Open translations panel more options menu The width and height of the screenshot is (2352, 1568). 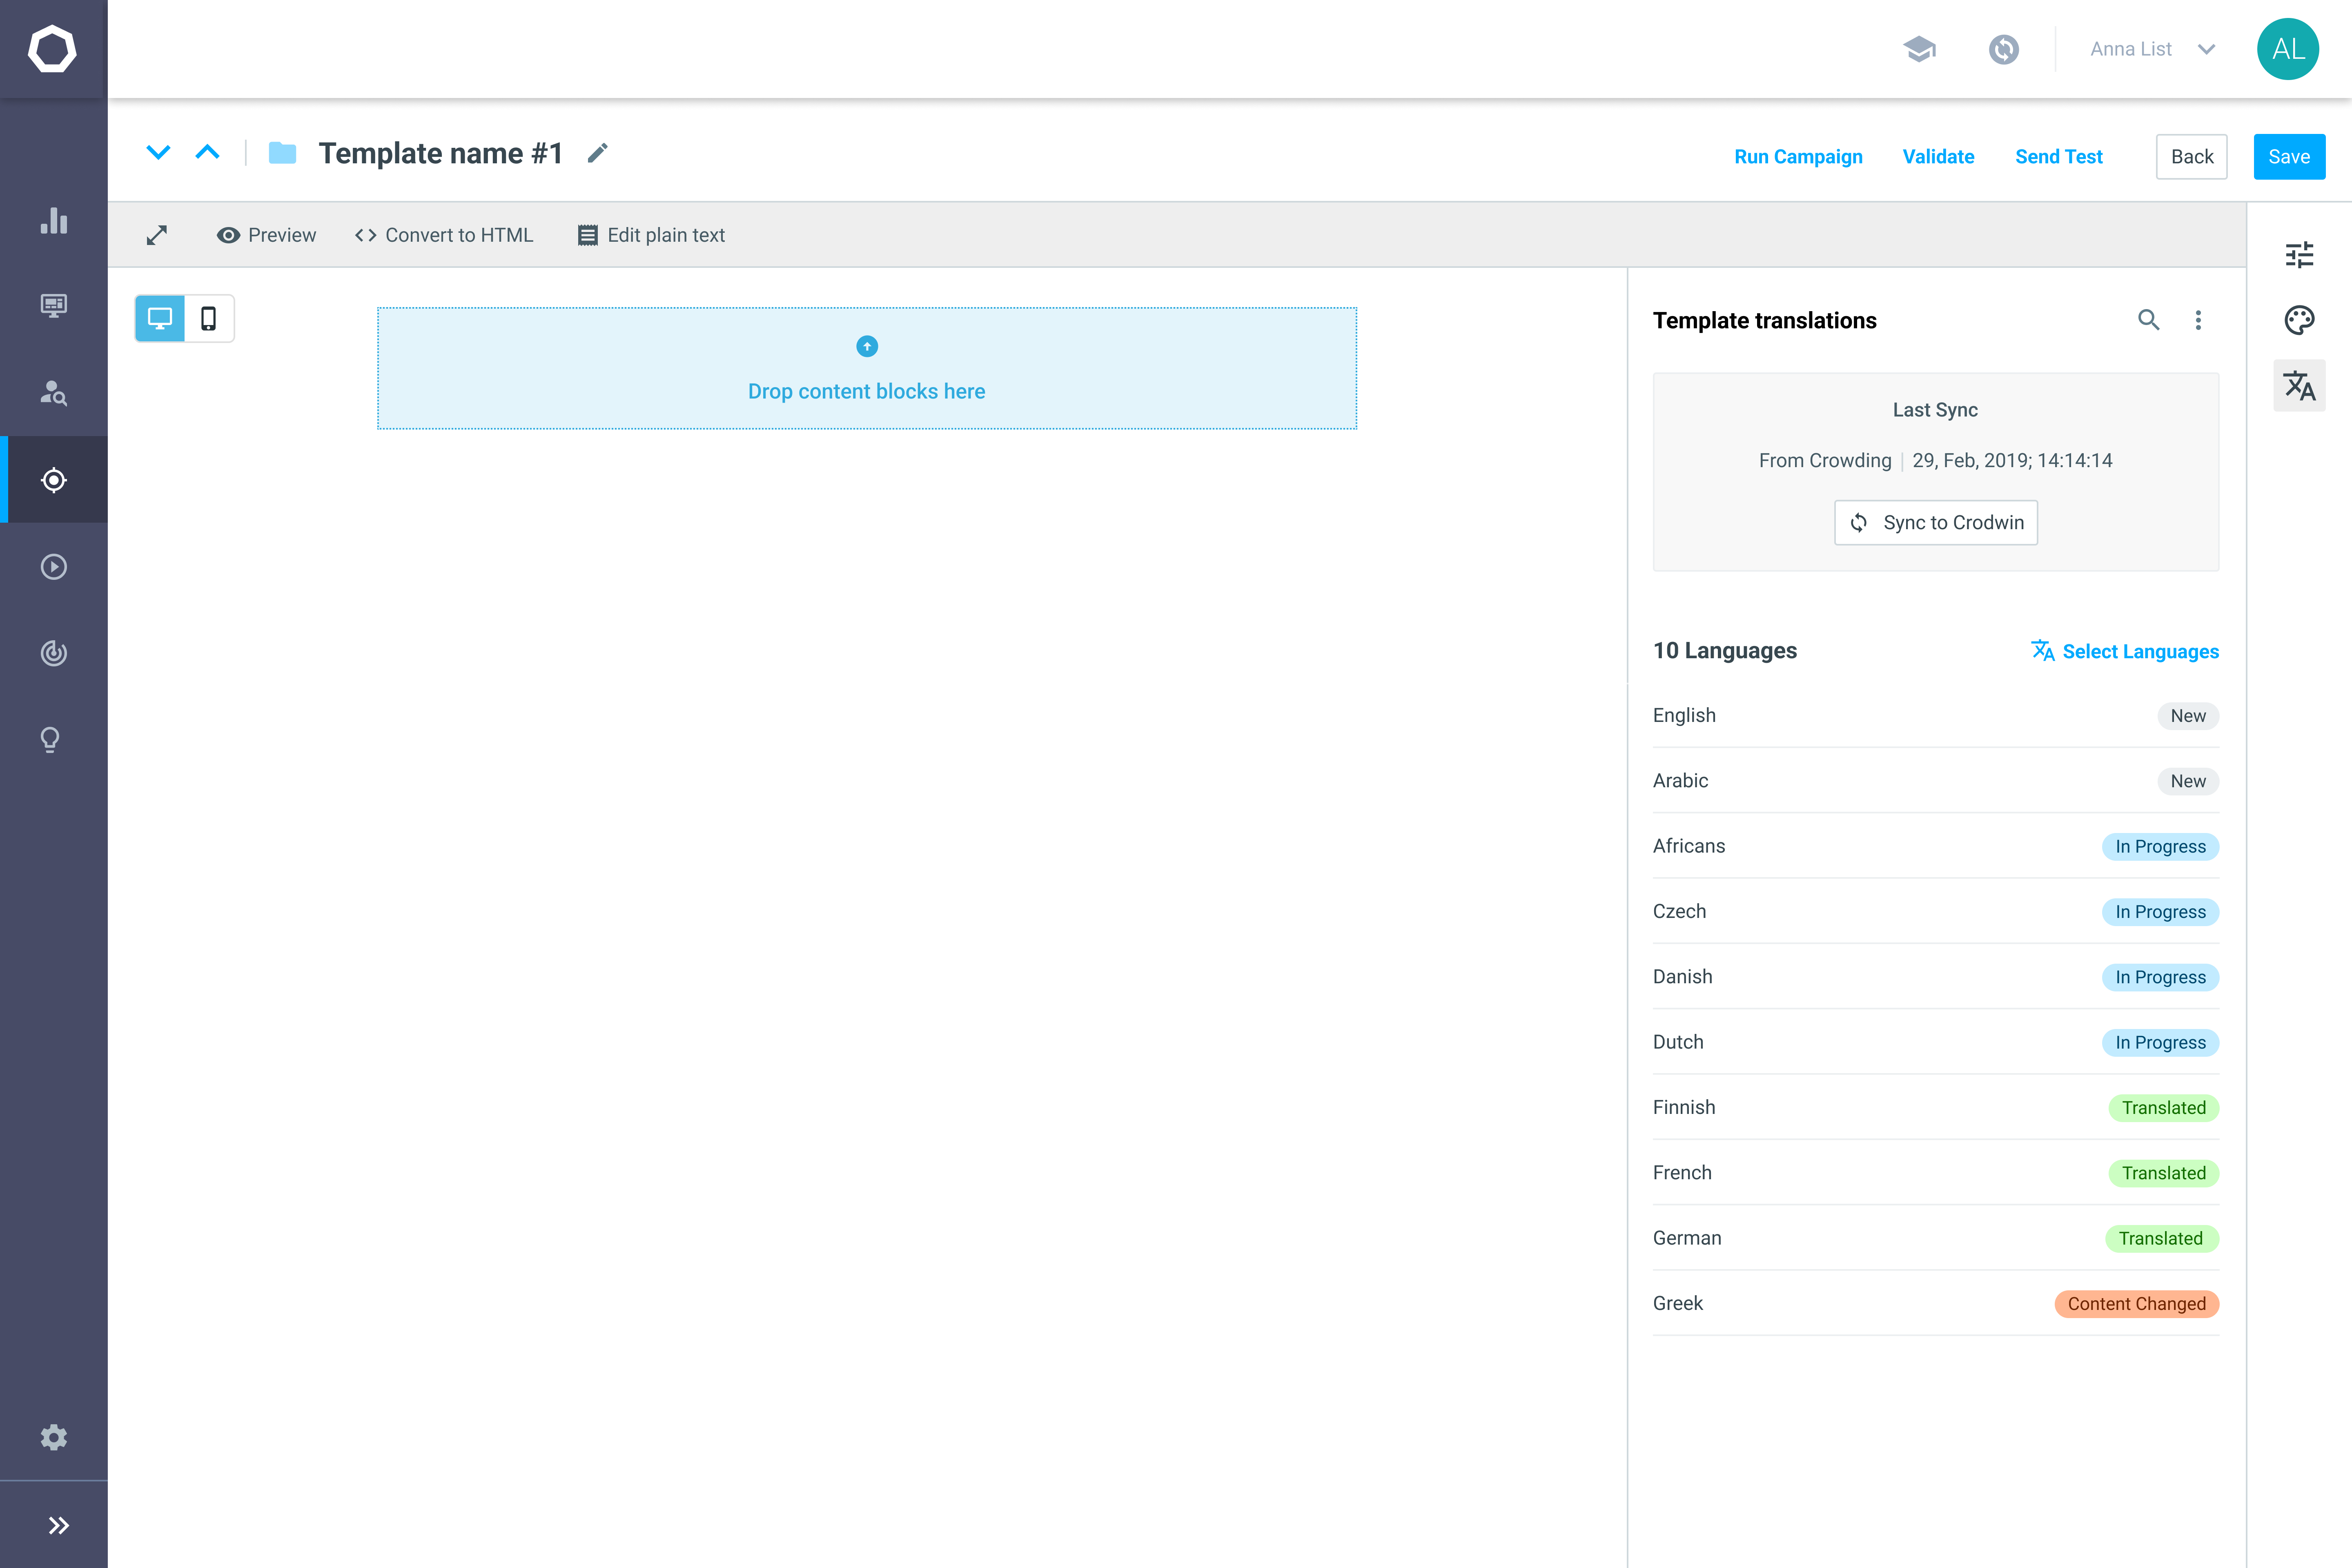(2198, 320)
